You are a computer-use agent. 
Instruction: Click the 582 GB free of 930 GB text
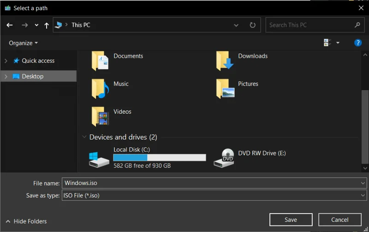142,166
